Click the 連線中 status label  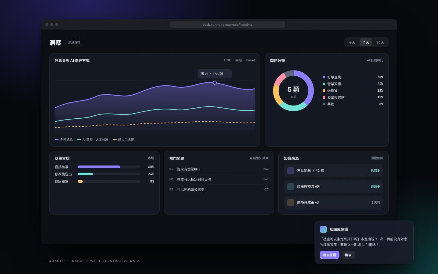(x=375, y=187)
